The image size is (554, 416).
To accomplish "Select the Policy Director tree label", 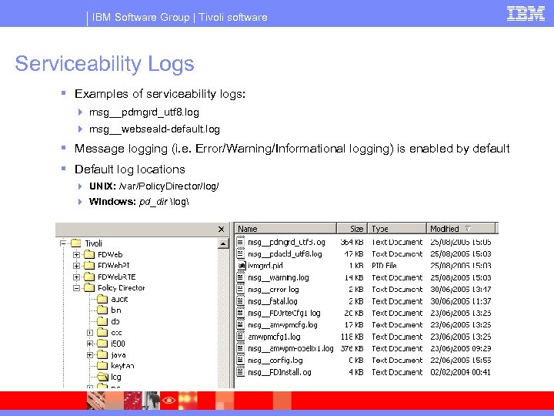I will coord(122,288).
